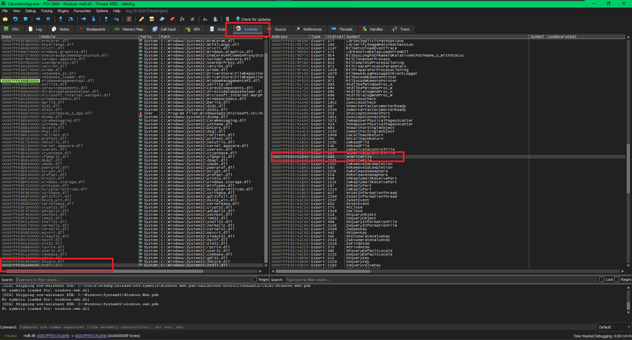Click the Step Over icon
632x340 pixels.
pos(70,19)
